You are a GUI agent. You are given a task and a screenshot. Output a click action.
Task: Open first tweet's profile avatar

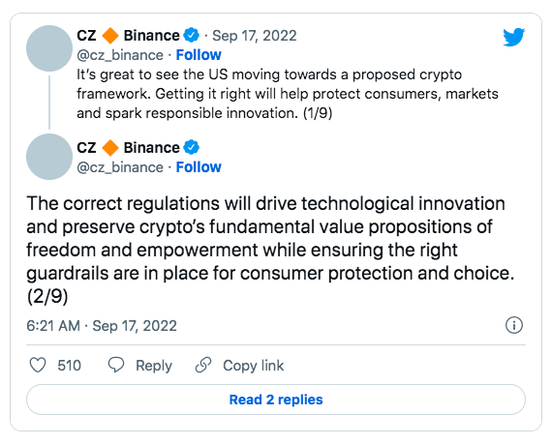pyautogui.click(x=49, y=48)
